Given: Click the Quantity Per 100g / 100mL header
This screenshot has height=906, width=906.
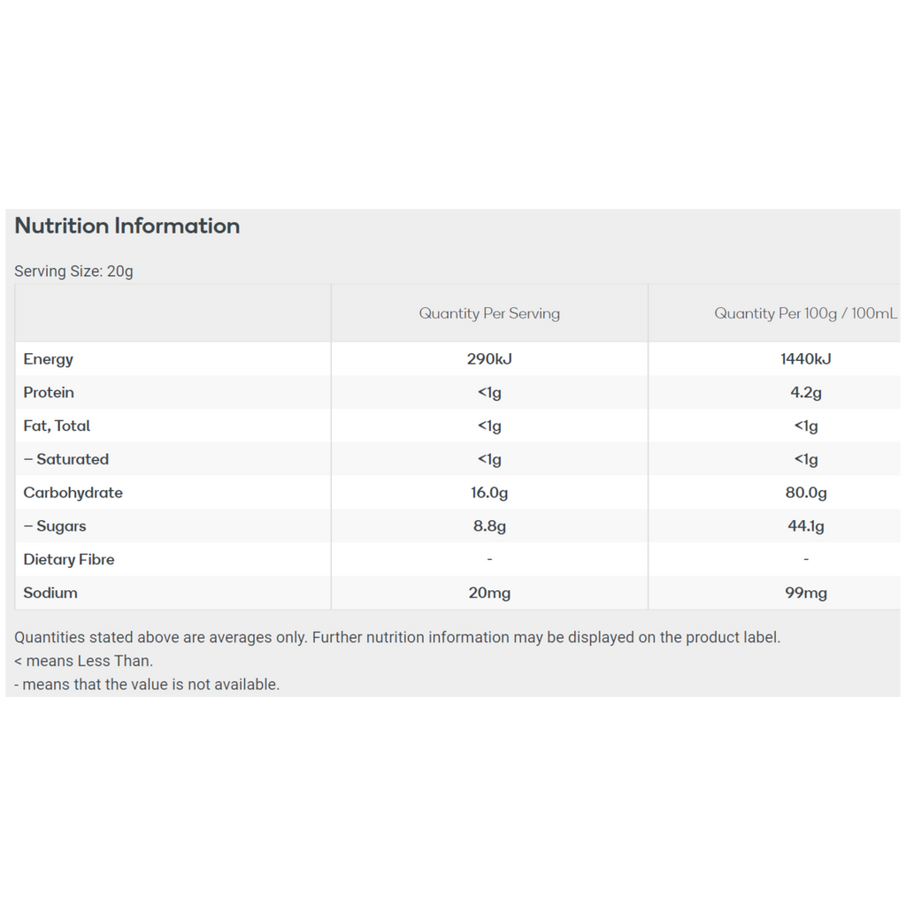Looking at the screenshot, I should (x=805, y=313).
